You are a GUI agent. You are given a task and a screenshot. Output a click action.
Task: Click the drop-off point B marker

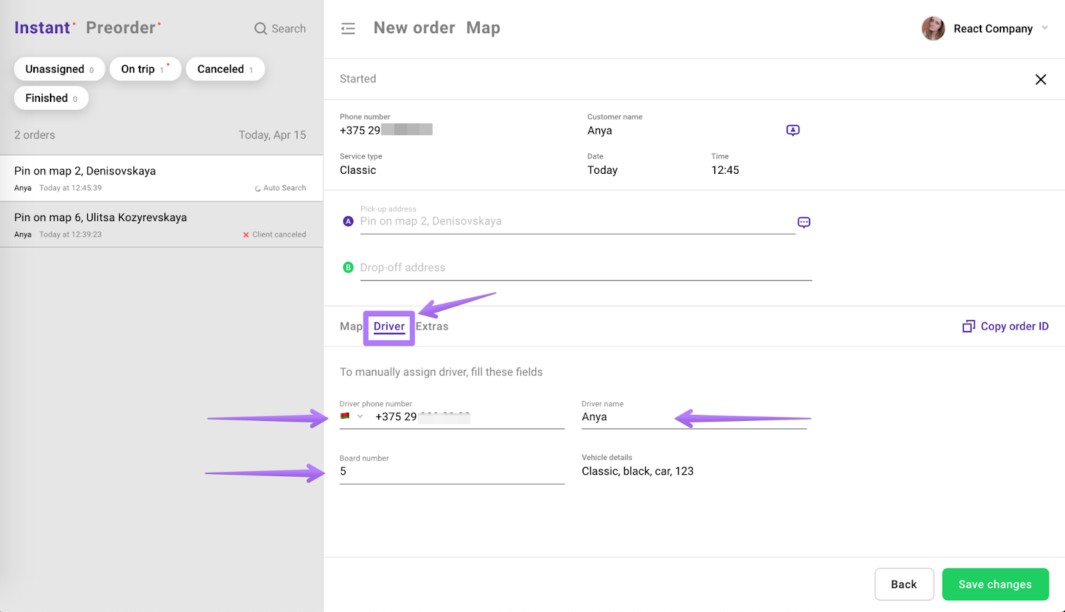(x=348, y=268)
